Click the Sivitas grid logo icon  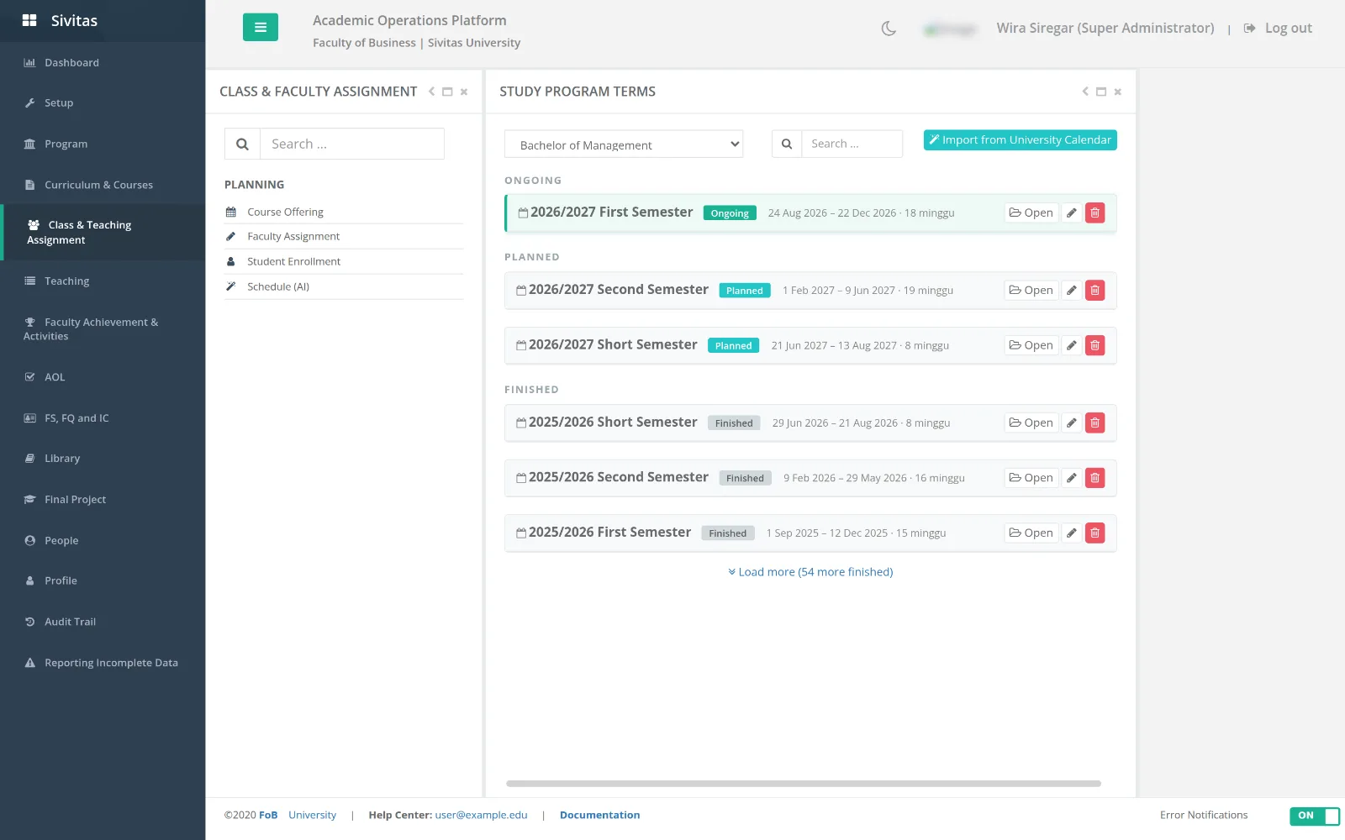click(x=29, y=20)
